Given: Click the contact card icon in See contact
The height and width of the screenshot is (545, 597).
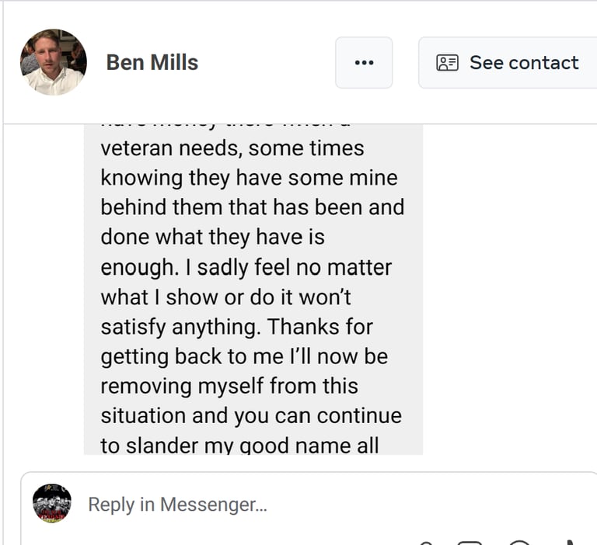Looking at the screenshot, I should (x=448, y=63).
